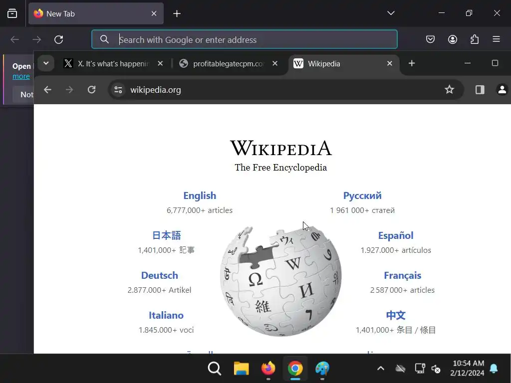Select the Wikipedia tab in Chrome
This screenshot has height=383, width=511.
point(344,63)
